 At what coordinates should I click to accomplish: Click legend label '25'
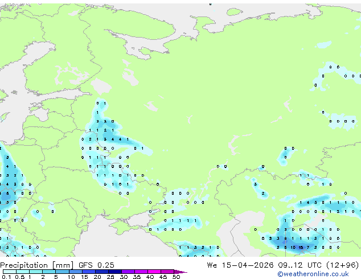pos(110,277)
